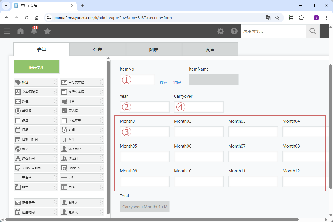Open the hamburger menu icon
The image size is (333, 222).
(x=7, y=31)
